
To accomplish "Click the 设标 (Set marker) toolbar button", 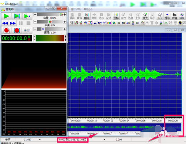I will (x=116, y=16).
